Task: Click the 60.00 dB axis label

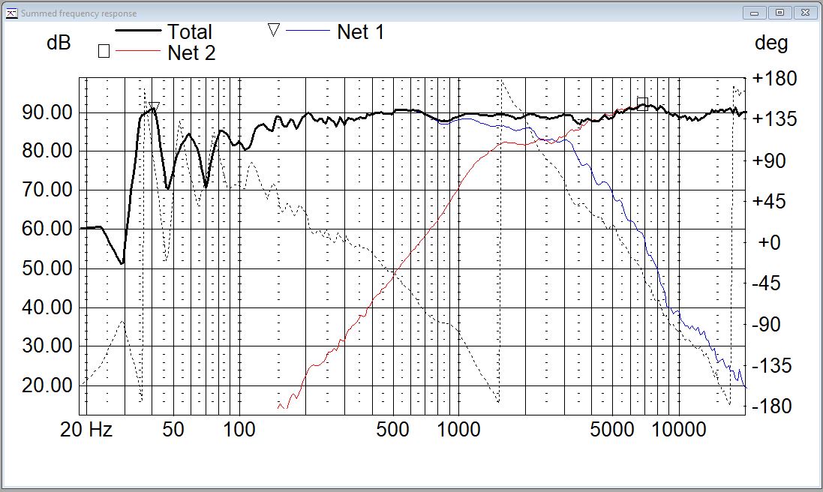Action: point(47,229)
